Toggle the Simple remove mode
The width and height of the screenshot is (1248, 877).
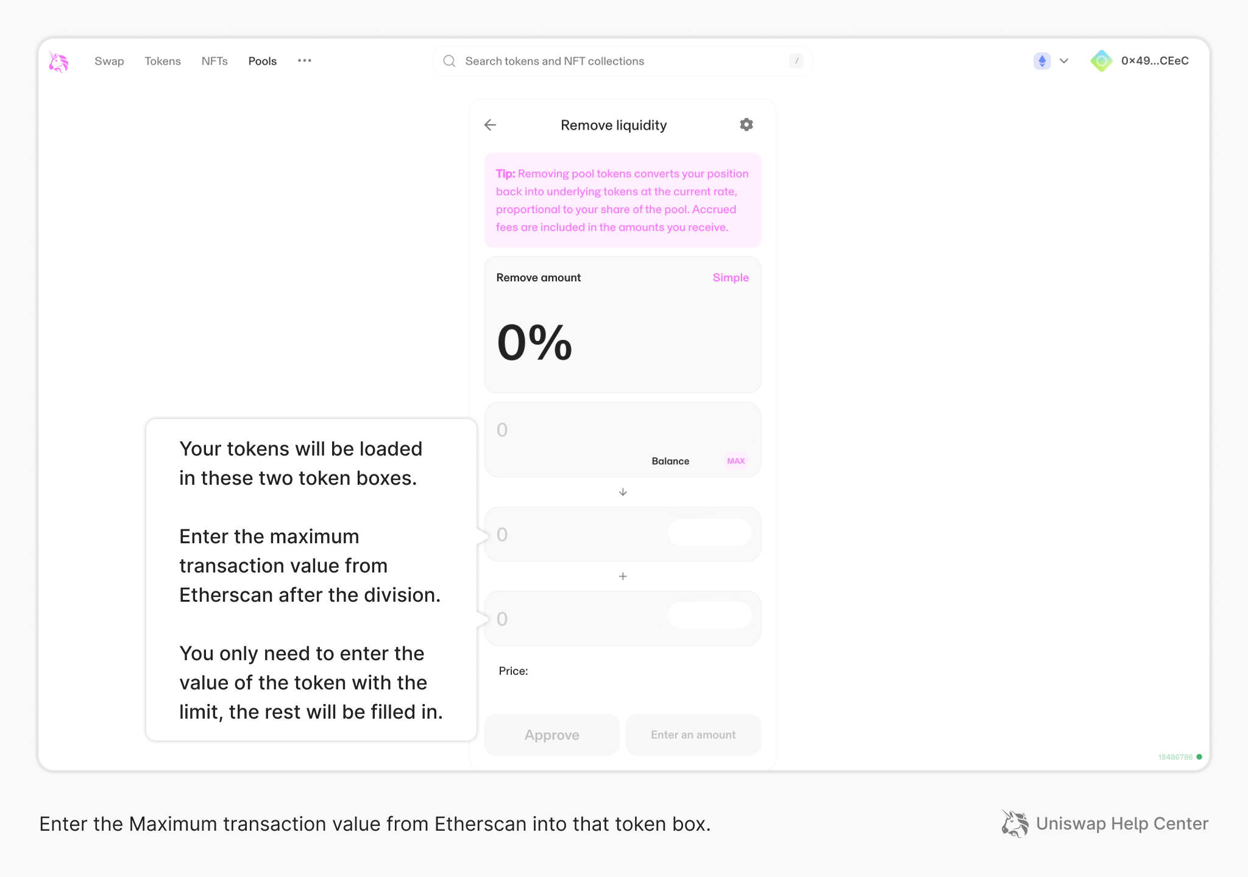(x=730, y=278)
